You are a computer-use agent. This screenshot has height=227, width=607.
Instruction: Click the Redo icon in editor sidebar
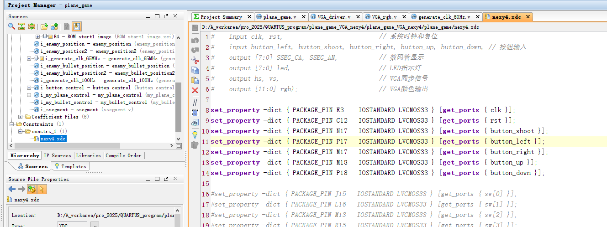[195, 50]
